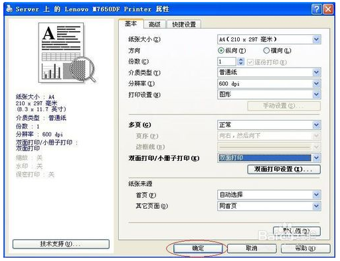The height and width of the screenshot is (261, 340).
Task: Close the printer properties dialog
Action: tap(328, 9)
